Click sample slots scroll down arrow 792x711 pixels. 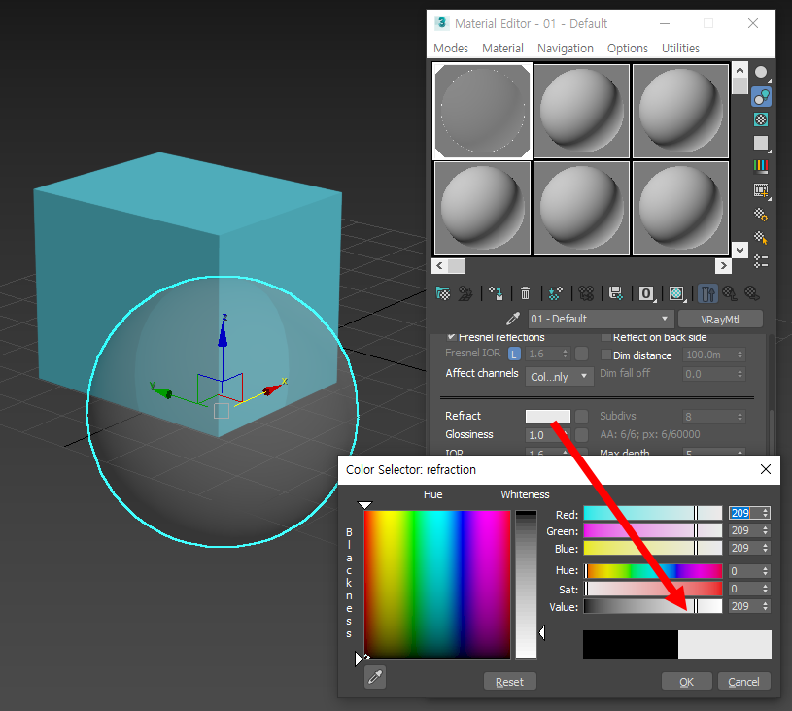click(740, 250)
